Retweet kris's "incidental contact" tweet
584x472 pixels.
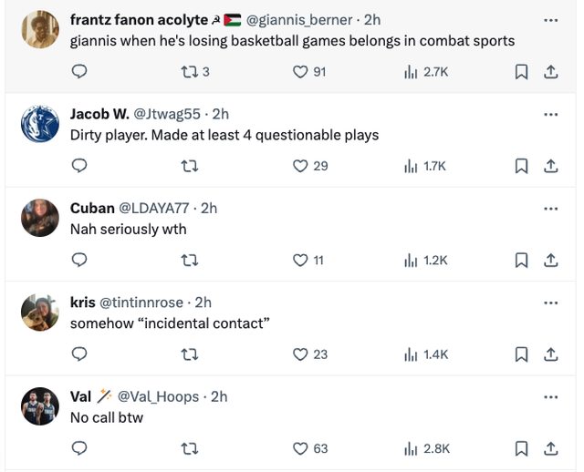[190, 354]
